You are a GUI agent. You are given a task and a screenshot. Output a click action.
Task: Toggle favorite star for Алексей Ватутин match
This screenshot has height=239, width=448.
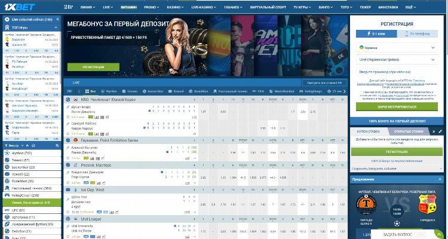[68, 158]
